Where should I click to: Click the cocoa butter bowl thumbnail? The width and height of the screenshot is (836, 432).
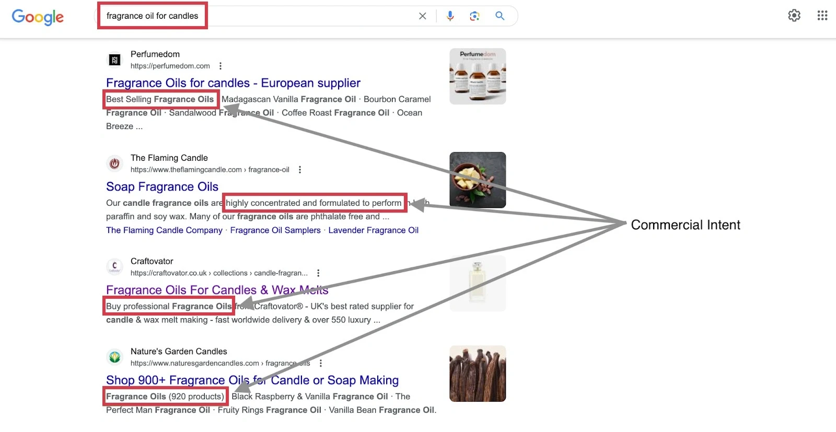tap(478, 180)
